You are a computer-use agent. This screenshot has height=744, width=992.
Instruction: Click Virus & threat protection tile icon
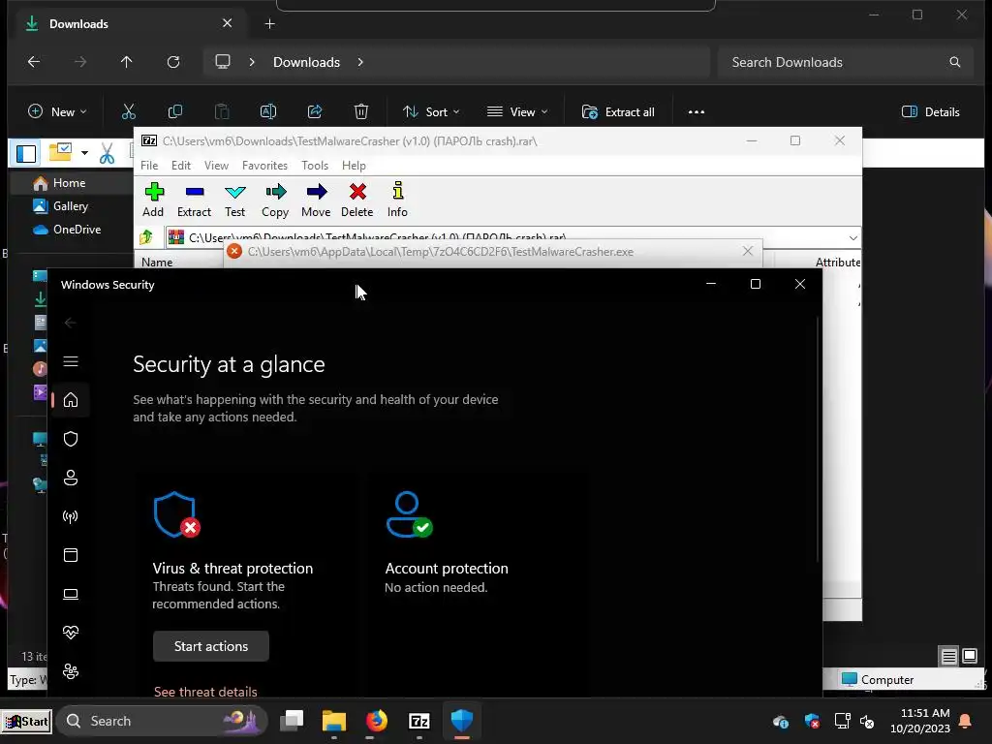click(x=176, y=515)
